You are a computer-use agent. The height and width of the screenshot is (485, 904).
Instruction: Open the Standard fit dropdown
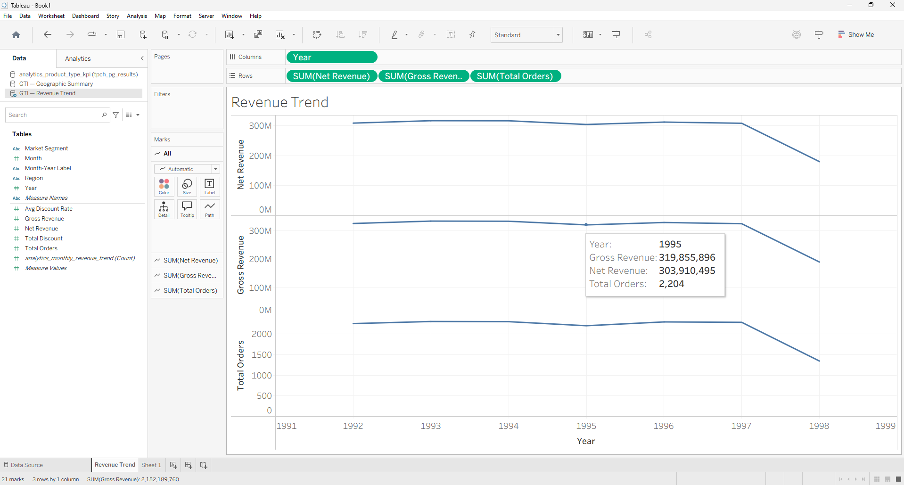pos(526,35)
